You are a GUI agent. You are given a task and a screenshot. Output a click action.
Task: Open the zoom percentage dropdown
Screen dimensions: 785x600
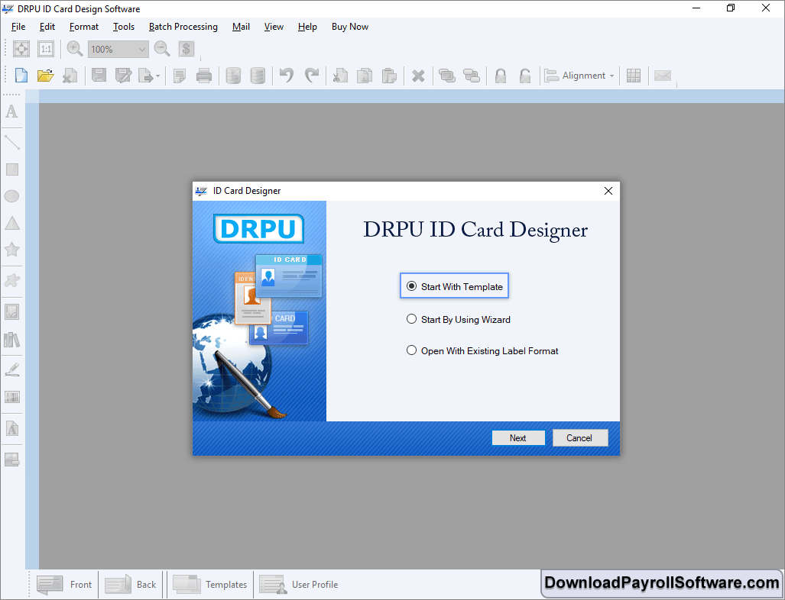coord(141,50)
